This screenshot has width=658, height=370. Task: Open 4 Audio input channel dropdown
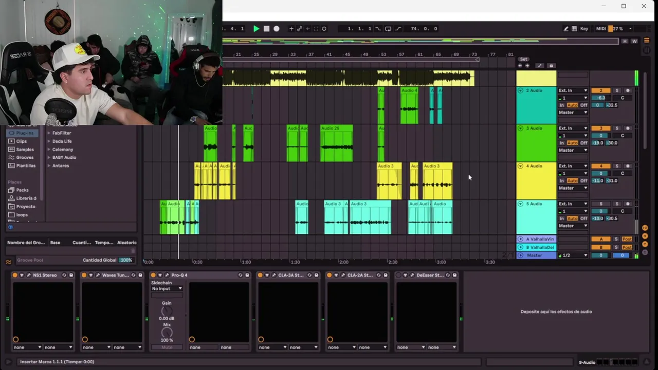coord(573,173)
